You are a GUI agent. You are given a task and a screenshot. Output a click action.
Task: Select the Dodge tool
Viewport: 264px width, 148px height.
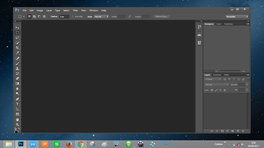17,93
